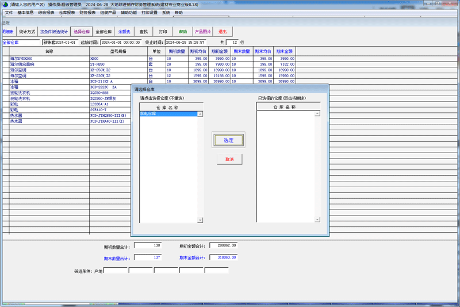Screen dimensions: 460x307
Task: Open the 文件 menu
Action: click(9, 13)
